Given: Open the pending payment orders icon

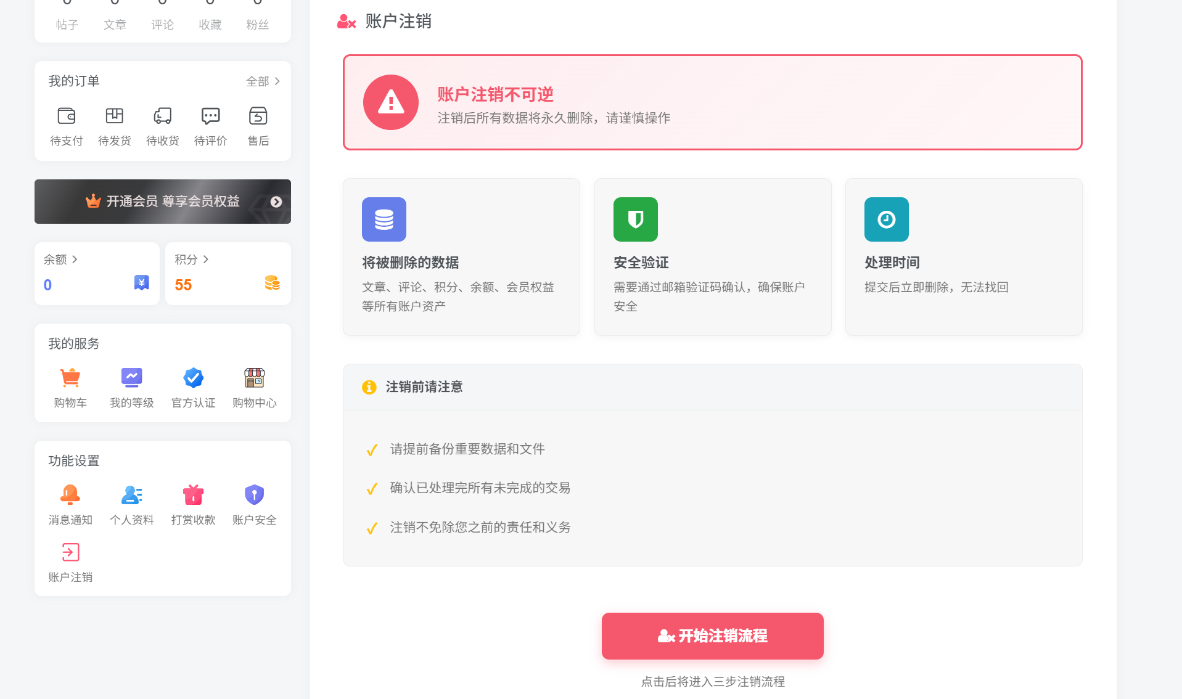Looking at the screenshot, I should (67, 116).
